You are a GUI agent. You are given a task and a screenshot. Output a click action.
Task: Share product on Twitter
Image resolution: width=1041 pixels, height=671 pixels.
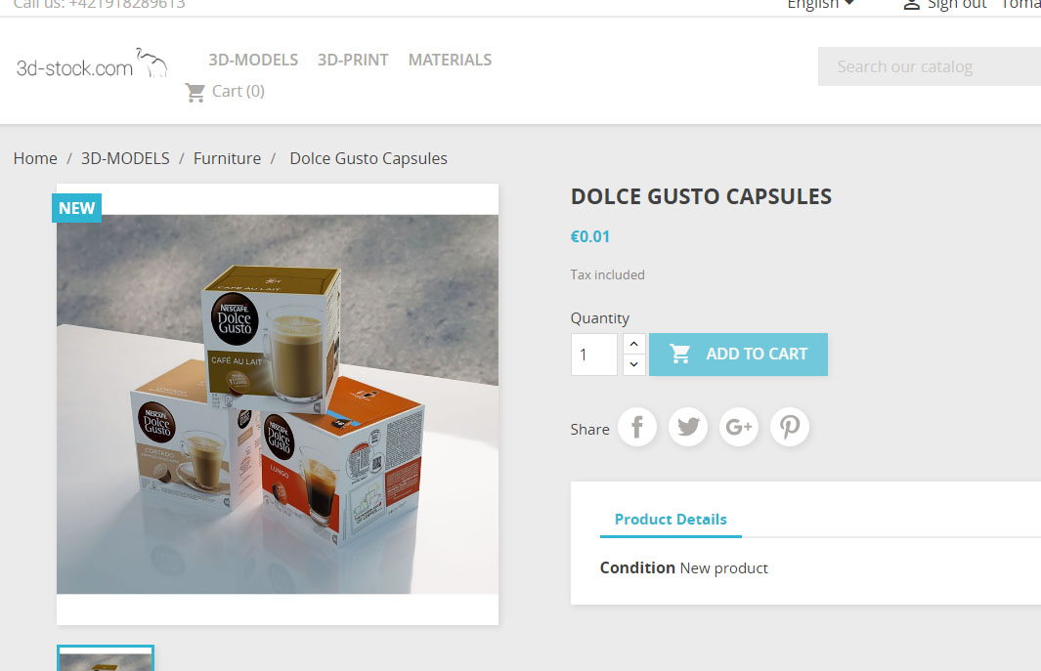pyautogui.click(x=688, y=427)
